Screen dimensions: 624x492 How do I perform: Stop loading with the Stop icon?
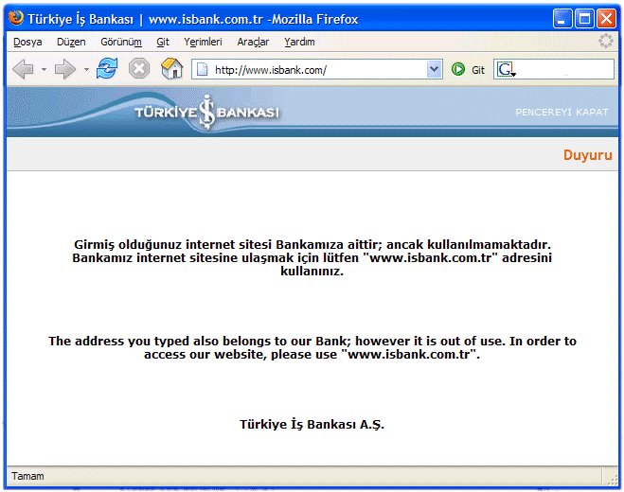(139, 68)
